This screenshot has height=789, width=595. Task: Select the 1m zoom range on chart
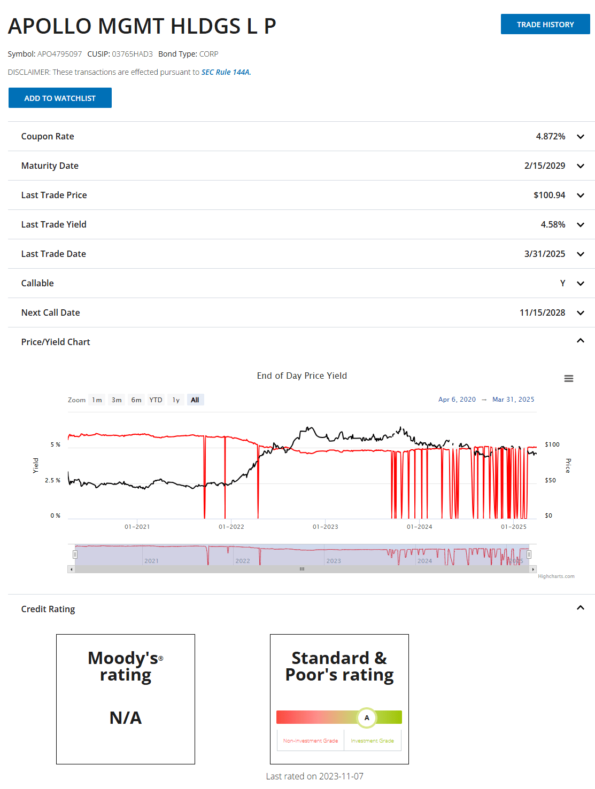tap(97, 400)
